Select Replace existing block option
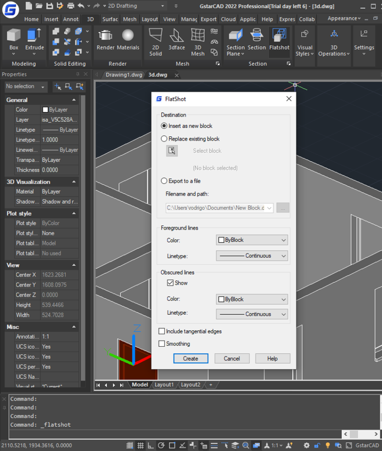The image size is (382, 451). click(x=190, y=139)
